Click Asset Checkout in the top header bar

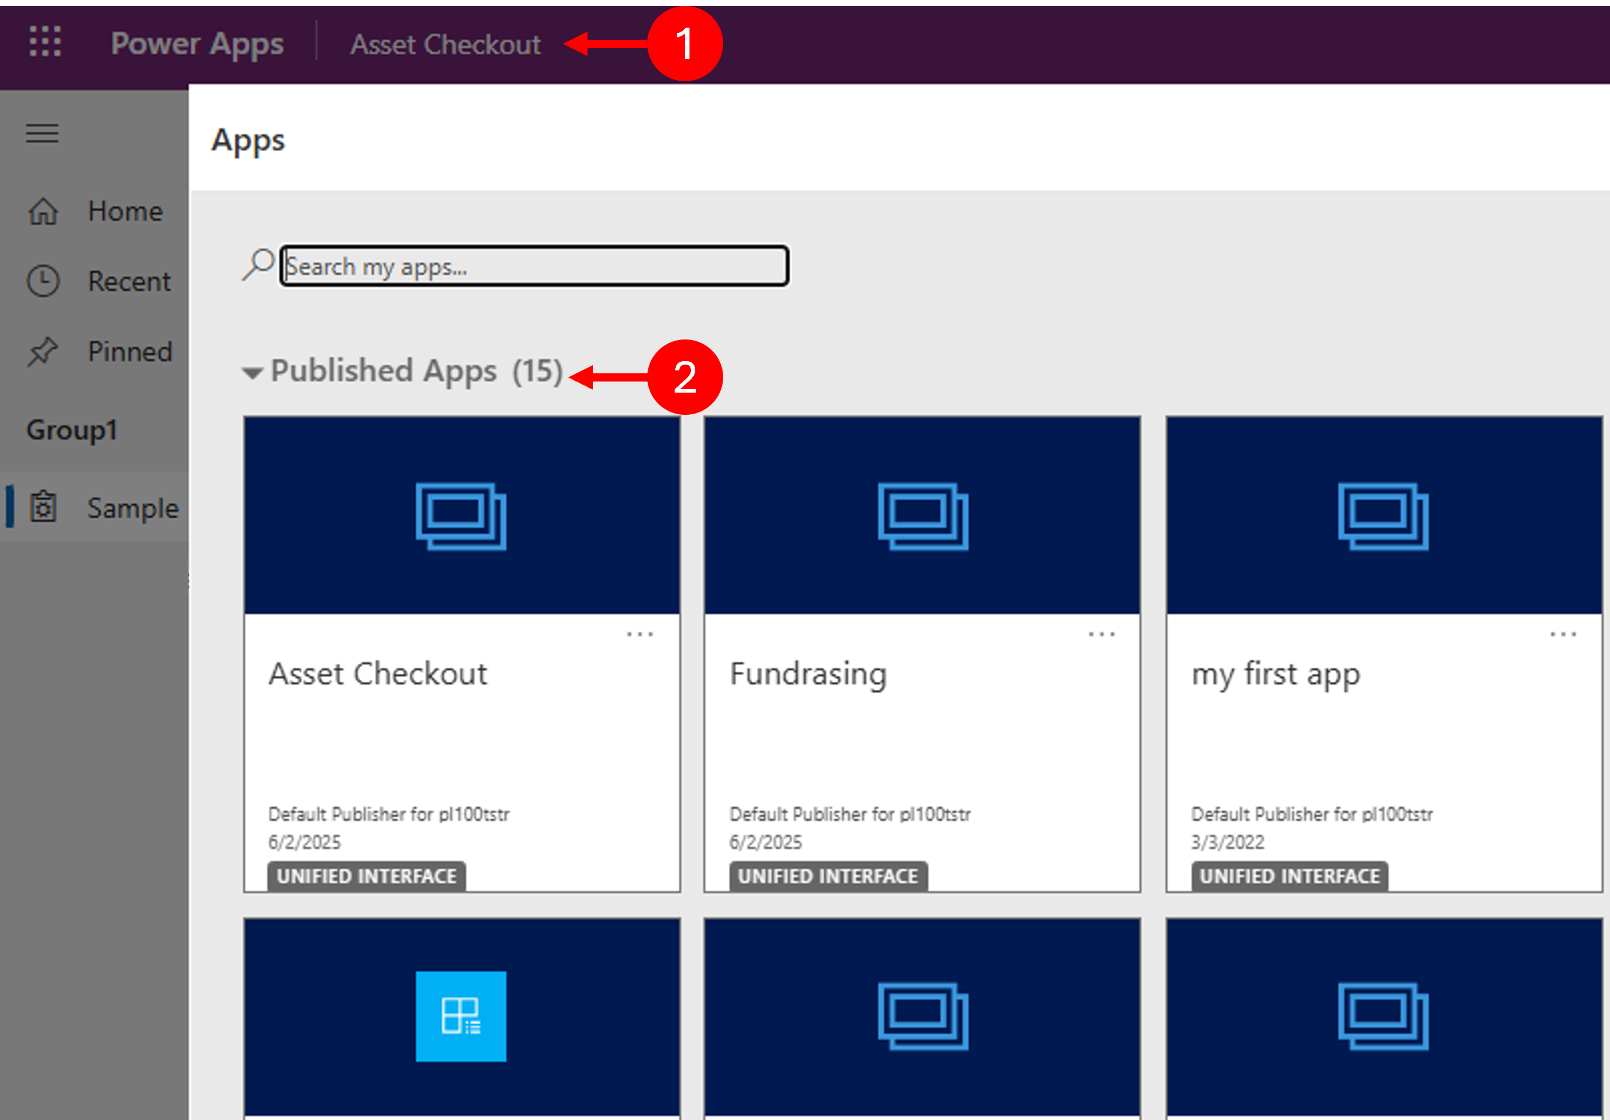[446, 43]
